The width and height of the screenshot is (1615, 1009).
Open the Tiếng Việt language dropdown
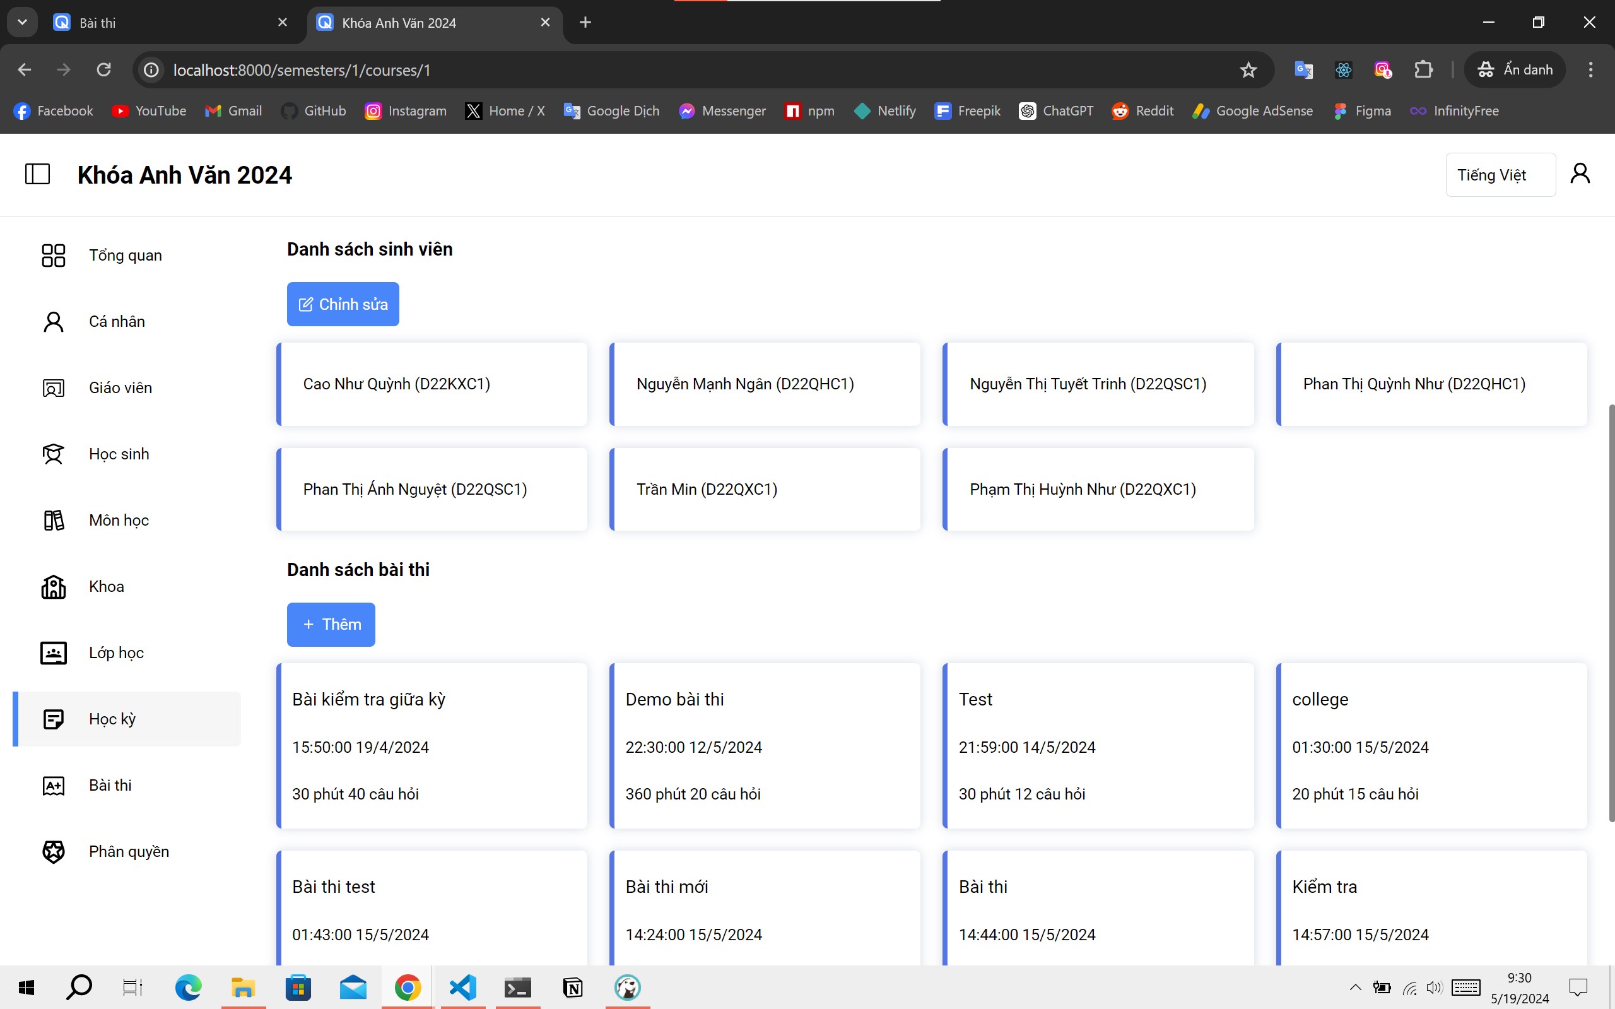pyautogui.click(x=1500, y=175)
